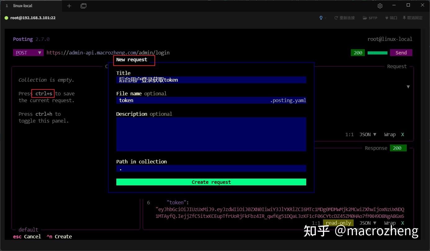Open the SFTP folder icon
This screenshot has width=430, height=251.
point(370,18)
